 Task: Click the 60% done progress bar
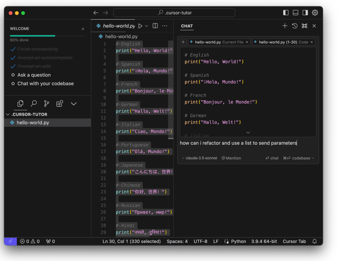pos(47,36)
